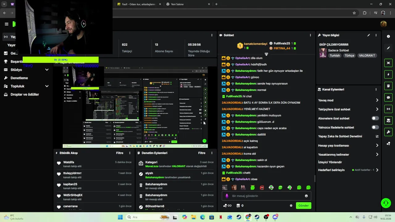Open Sohbet panel three-dot menu

click(310, 35)
